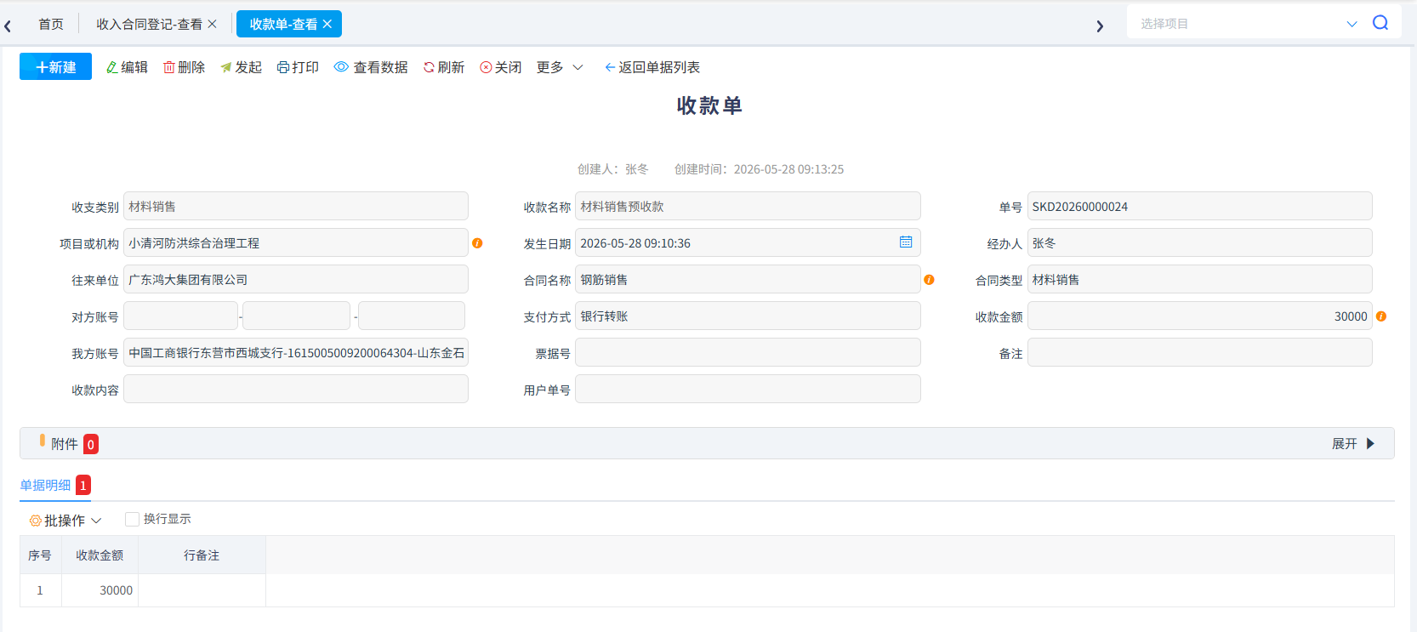The image size is (1417, 632).
Task: Click info icon beside 收款金额
Action: point(1381,316)
